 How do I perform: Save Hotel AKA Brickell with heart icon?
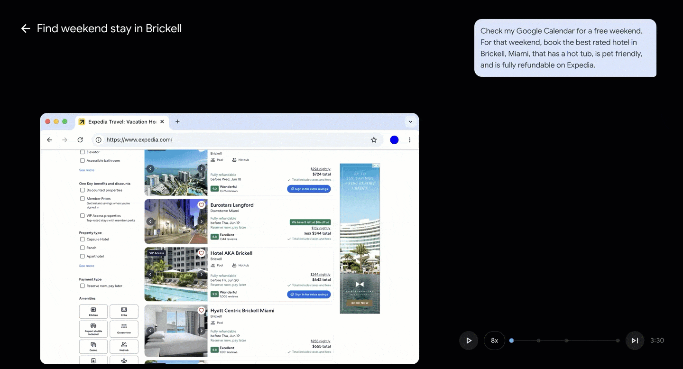click(x=201, y=253)
